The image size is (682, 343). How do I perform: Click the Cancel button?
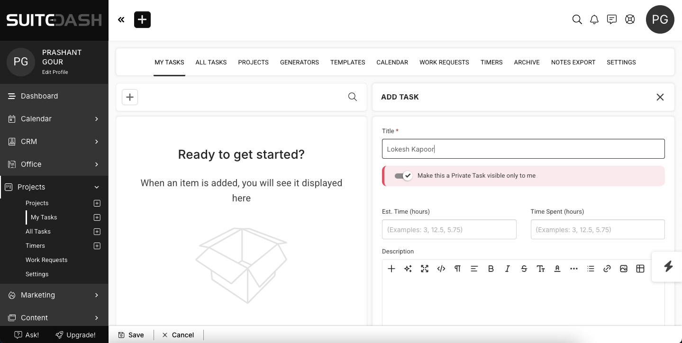(x=178, y=335)
